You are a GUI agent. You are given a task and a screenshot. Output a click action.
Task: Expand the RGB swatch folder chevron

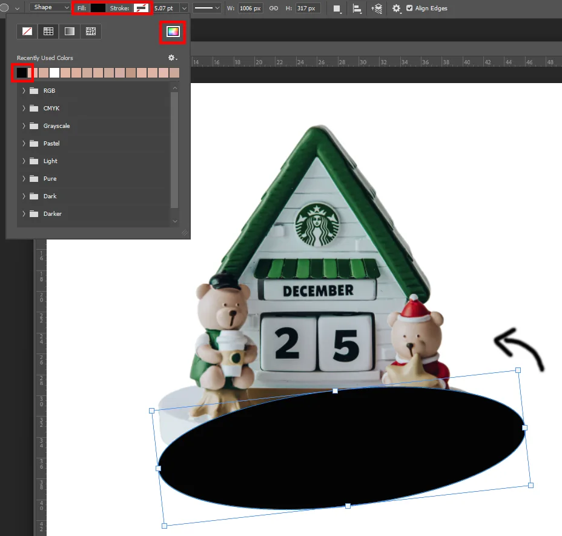(24, 90)
